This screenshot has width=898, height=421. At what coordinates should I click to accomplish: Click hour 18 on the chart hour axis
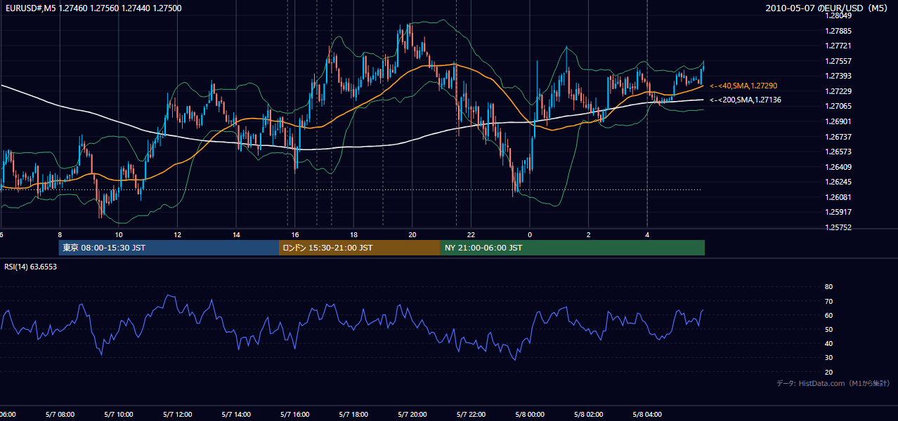[x=353, y=234]
